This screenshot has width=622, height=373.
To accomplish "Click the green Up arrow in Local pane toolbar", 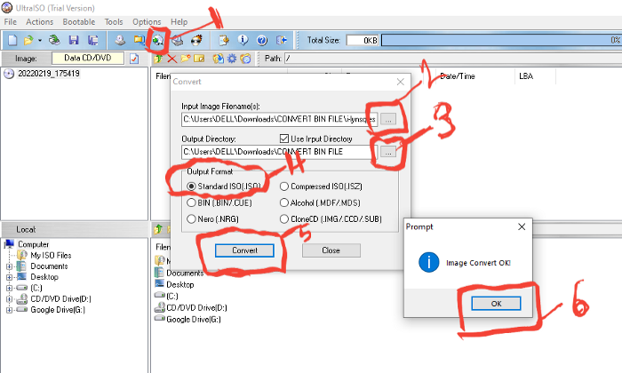I will [x=158, y=229].
